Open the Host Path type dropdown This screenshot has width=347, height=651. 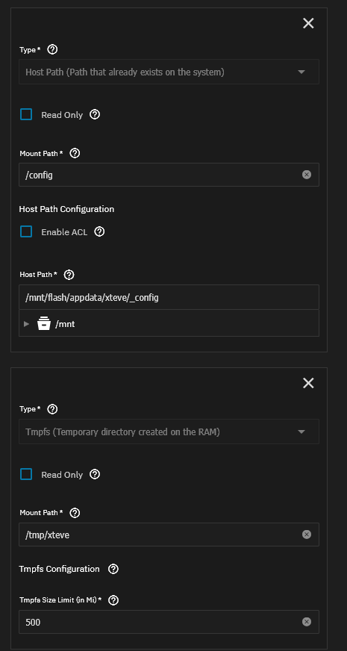(169, 72)
